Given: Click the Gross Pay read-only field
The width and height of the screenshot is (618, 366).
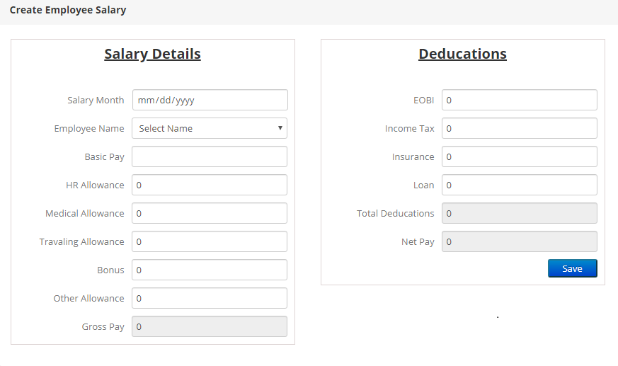Looking at the screenshot, I should (210, 326).
